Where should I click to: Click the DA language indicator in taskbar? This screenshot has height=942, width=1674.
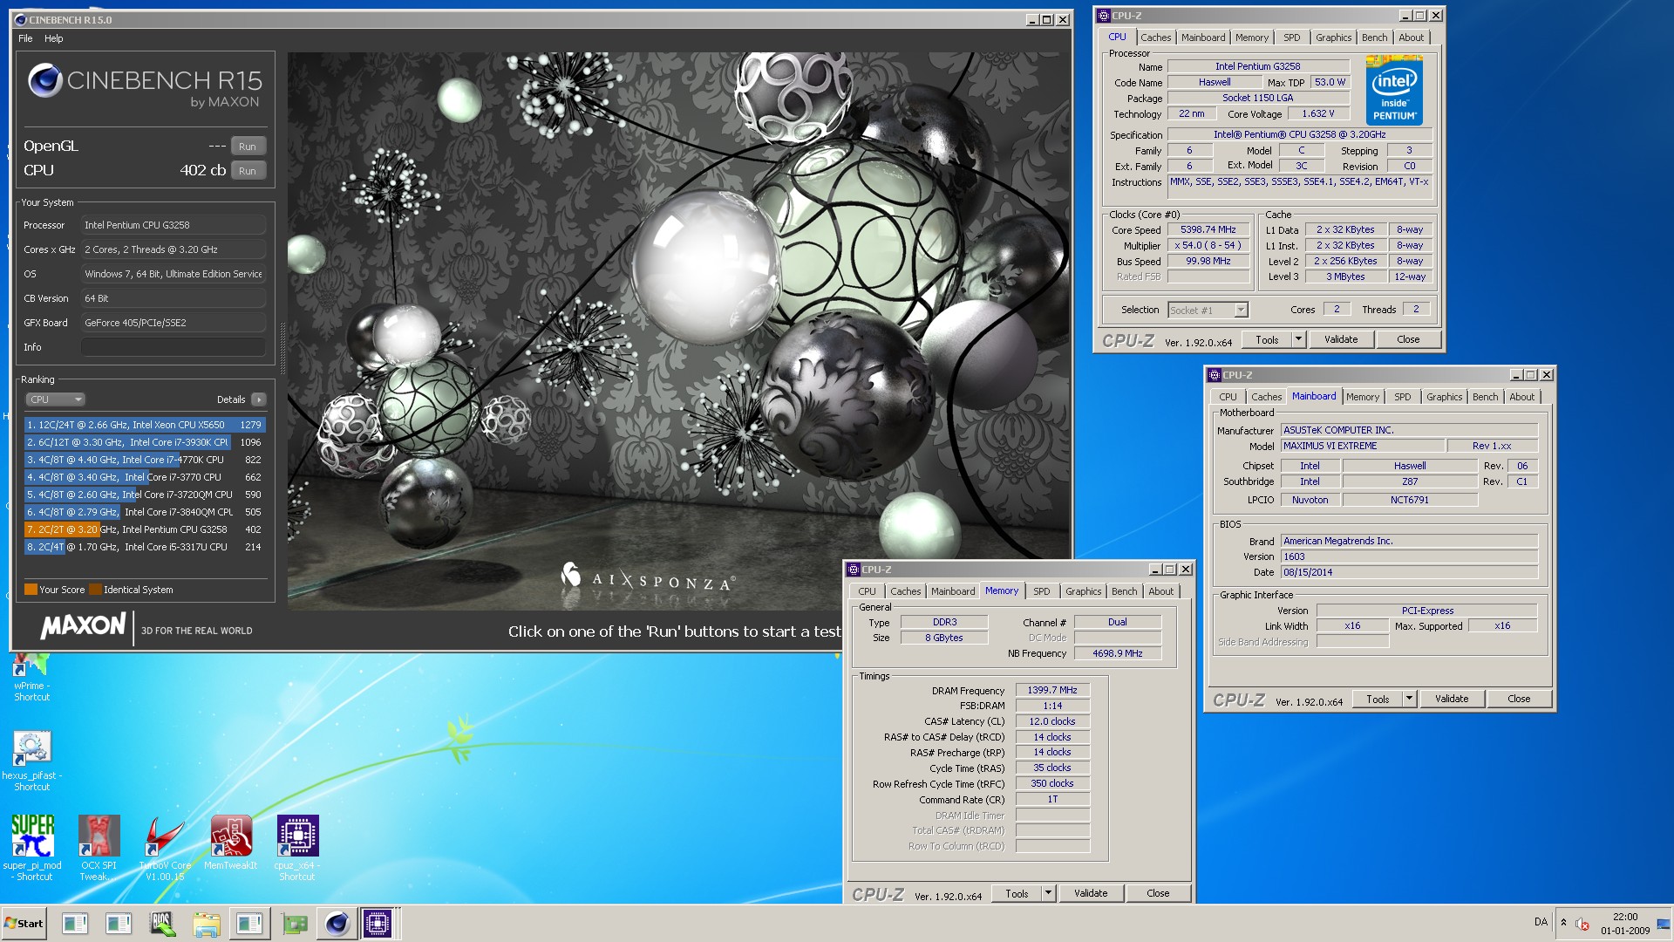[1541, 922]
